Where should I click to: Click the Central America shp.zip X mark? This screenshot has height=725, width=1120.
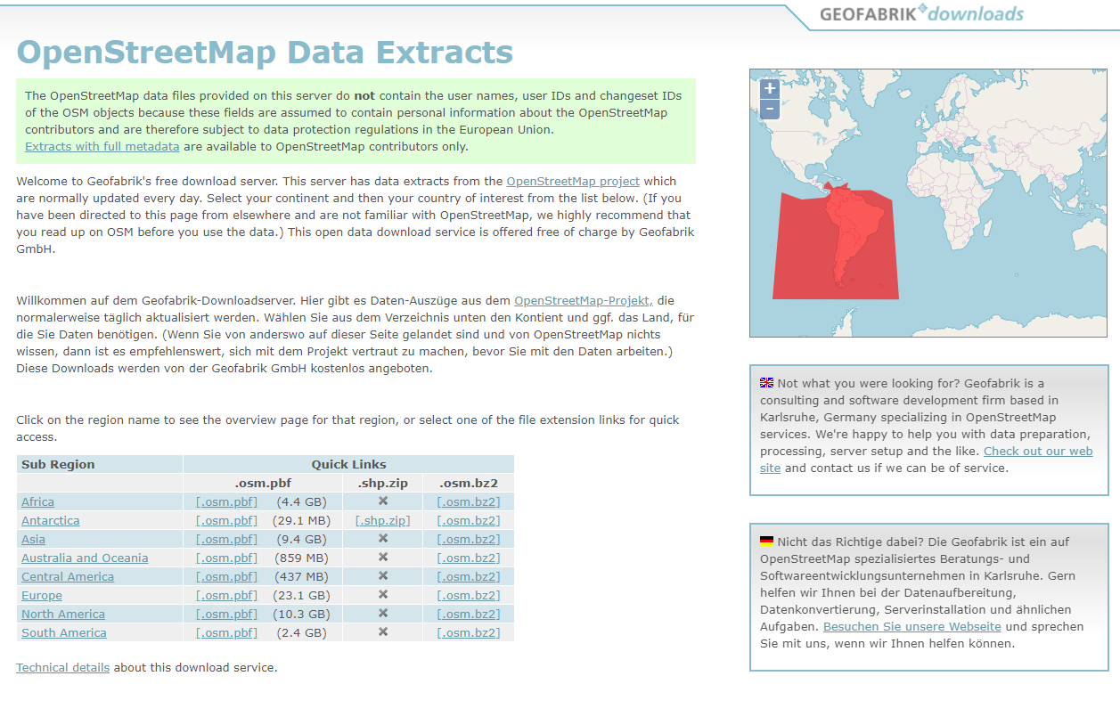[x=383, y=576]
